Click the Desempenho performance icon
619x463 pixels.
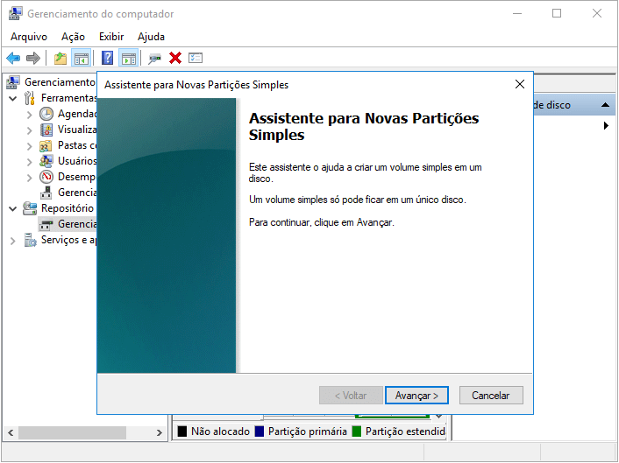[x=46, y=177]
